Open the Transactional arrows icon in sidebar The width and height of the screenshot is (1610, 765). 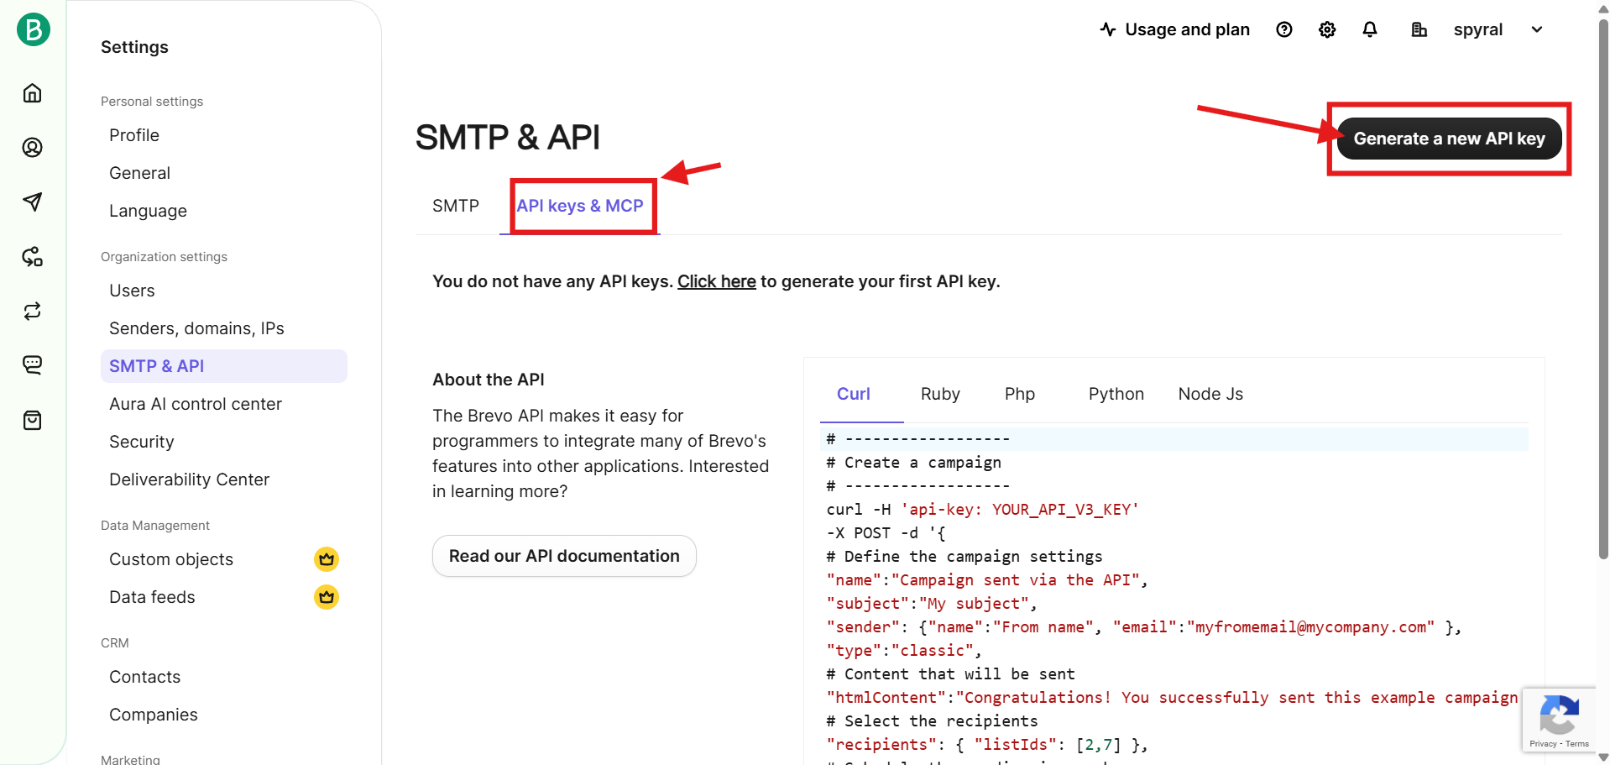pyautogui.click(x=32, y=311)
